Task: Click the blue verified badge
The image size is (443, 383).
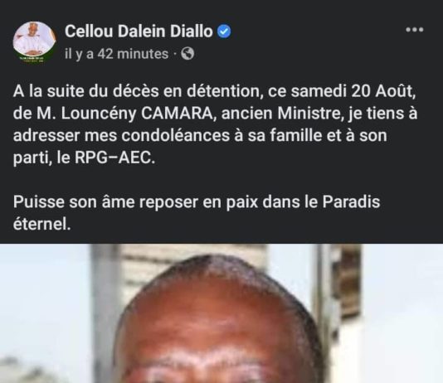Action: click(224, 31)
